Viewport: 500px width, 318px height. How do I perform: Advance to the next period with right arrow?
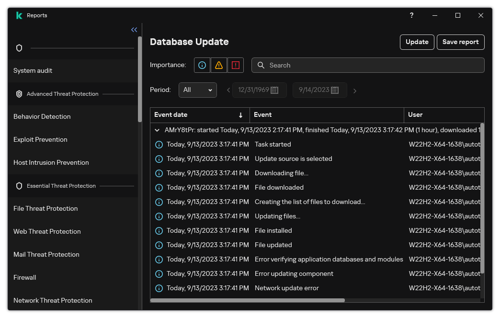click(355, 90)
